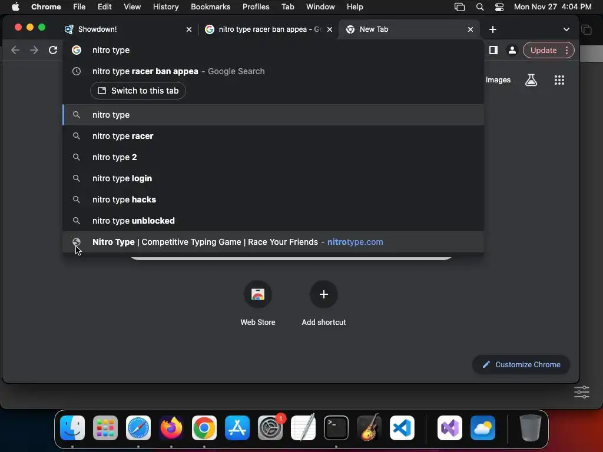Click the screen mirroring menu bar icon
Viewport: 603px width, 452px height.
[459, 7]
